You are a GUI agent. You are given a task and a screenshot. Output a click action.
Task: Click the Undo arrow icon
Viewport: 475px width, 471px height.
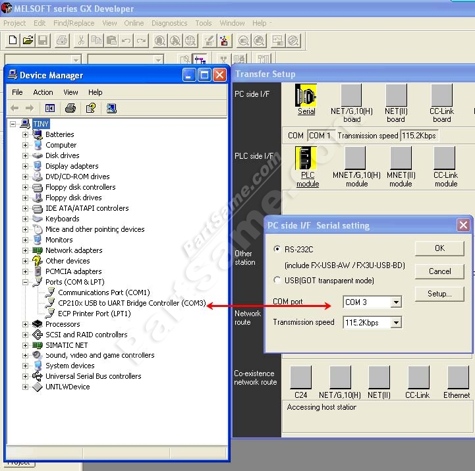126,40
